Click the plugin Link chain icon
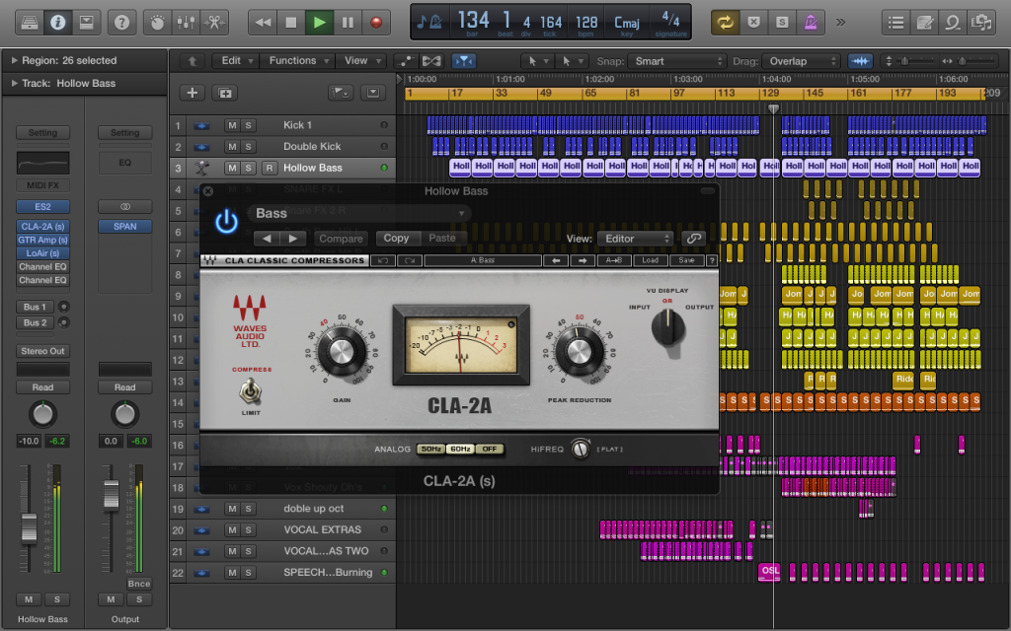 (693, 239)
